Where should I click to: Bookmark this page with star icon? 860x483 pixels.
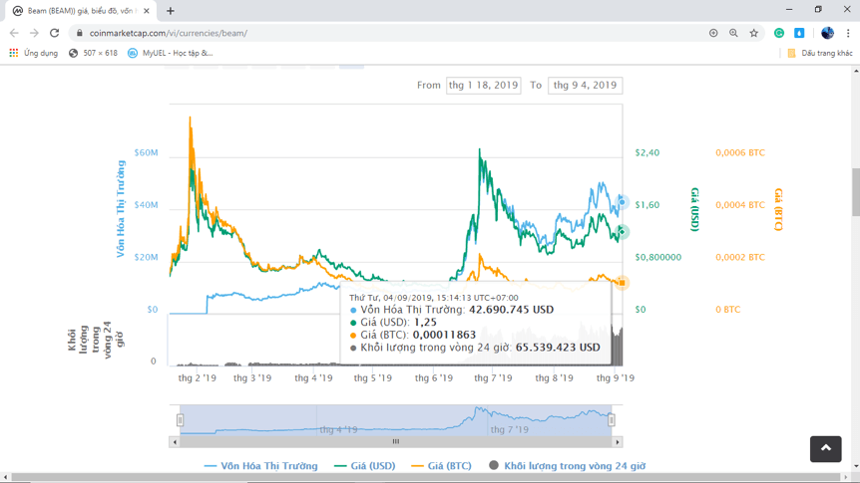click(x=753, y=33)
